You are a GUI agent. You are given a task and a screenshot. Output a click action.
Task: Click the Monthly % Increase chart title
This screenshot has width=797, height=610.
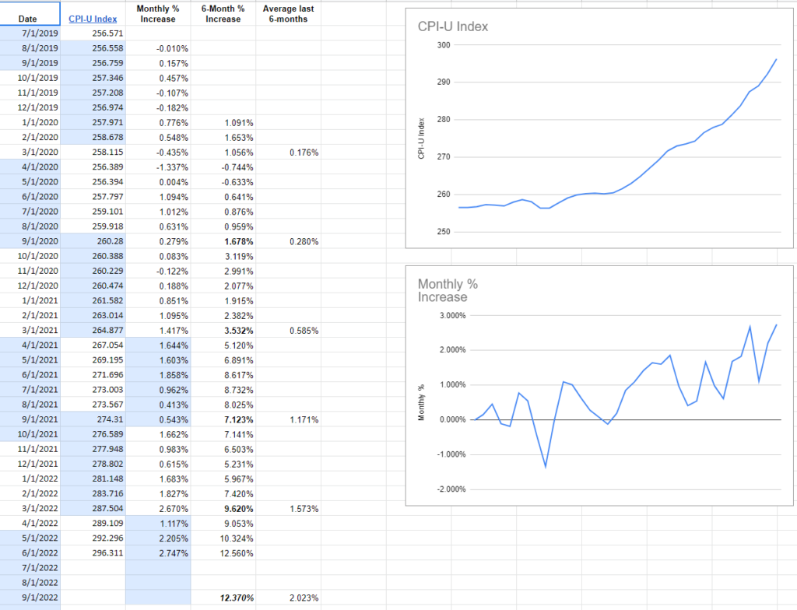click(x=448, y=290)
